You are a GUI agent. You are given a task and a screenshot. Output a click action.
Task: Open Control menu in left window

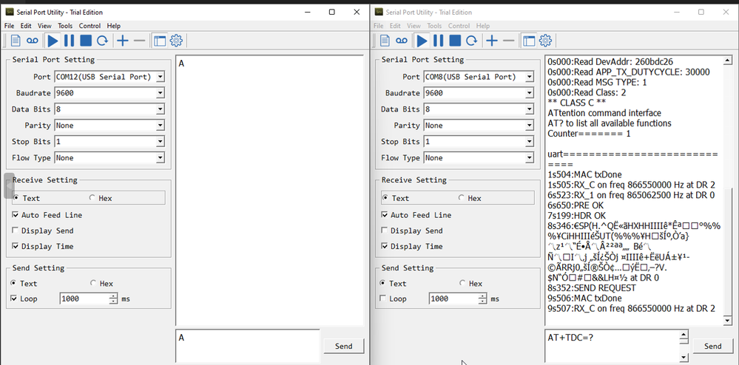click(x=90, y=26)
